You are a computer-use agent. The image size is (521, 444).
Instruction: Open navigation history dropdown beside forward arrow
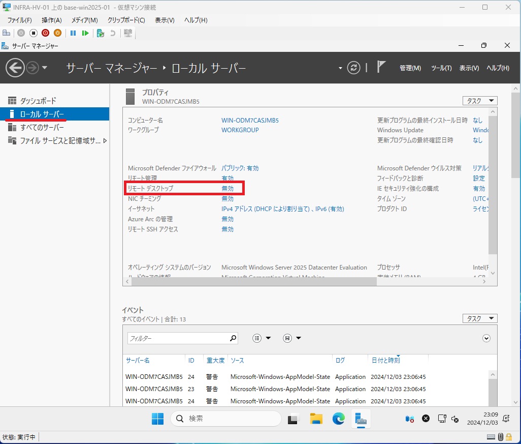coord(45,68)
